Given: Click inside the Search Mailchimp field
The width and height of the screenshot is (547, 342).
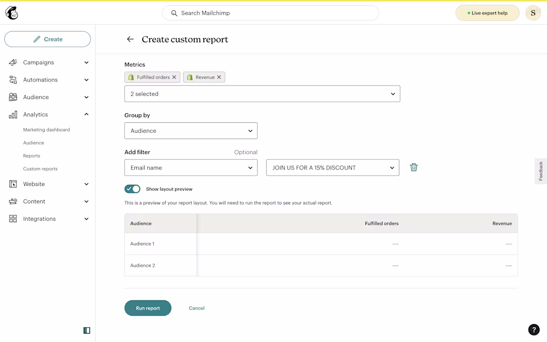Looking at the screenshot, I should pos(271,13).
